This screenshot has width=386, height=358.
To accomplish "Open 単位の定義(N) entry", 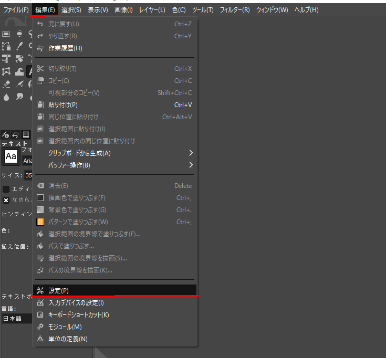I will click(x=114, y=339).
